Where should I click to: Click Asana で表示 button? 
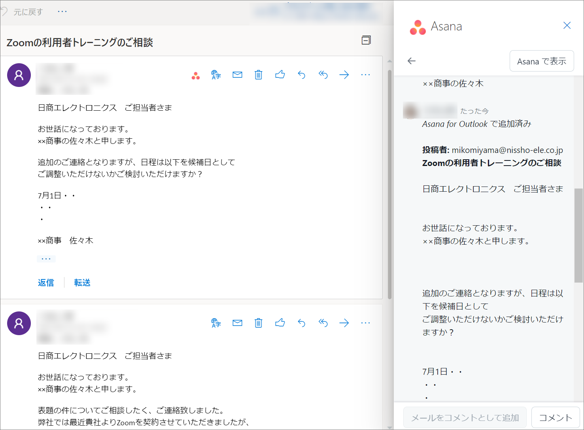coord(542,61)
